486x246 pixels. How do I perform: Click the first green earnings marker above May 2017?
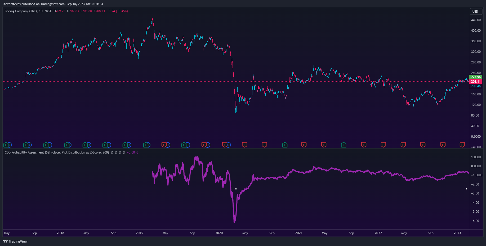coord(6,145)
